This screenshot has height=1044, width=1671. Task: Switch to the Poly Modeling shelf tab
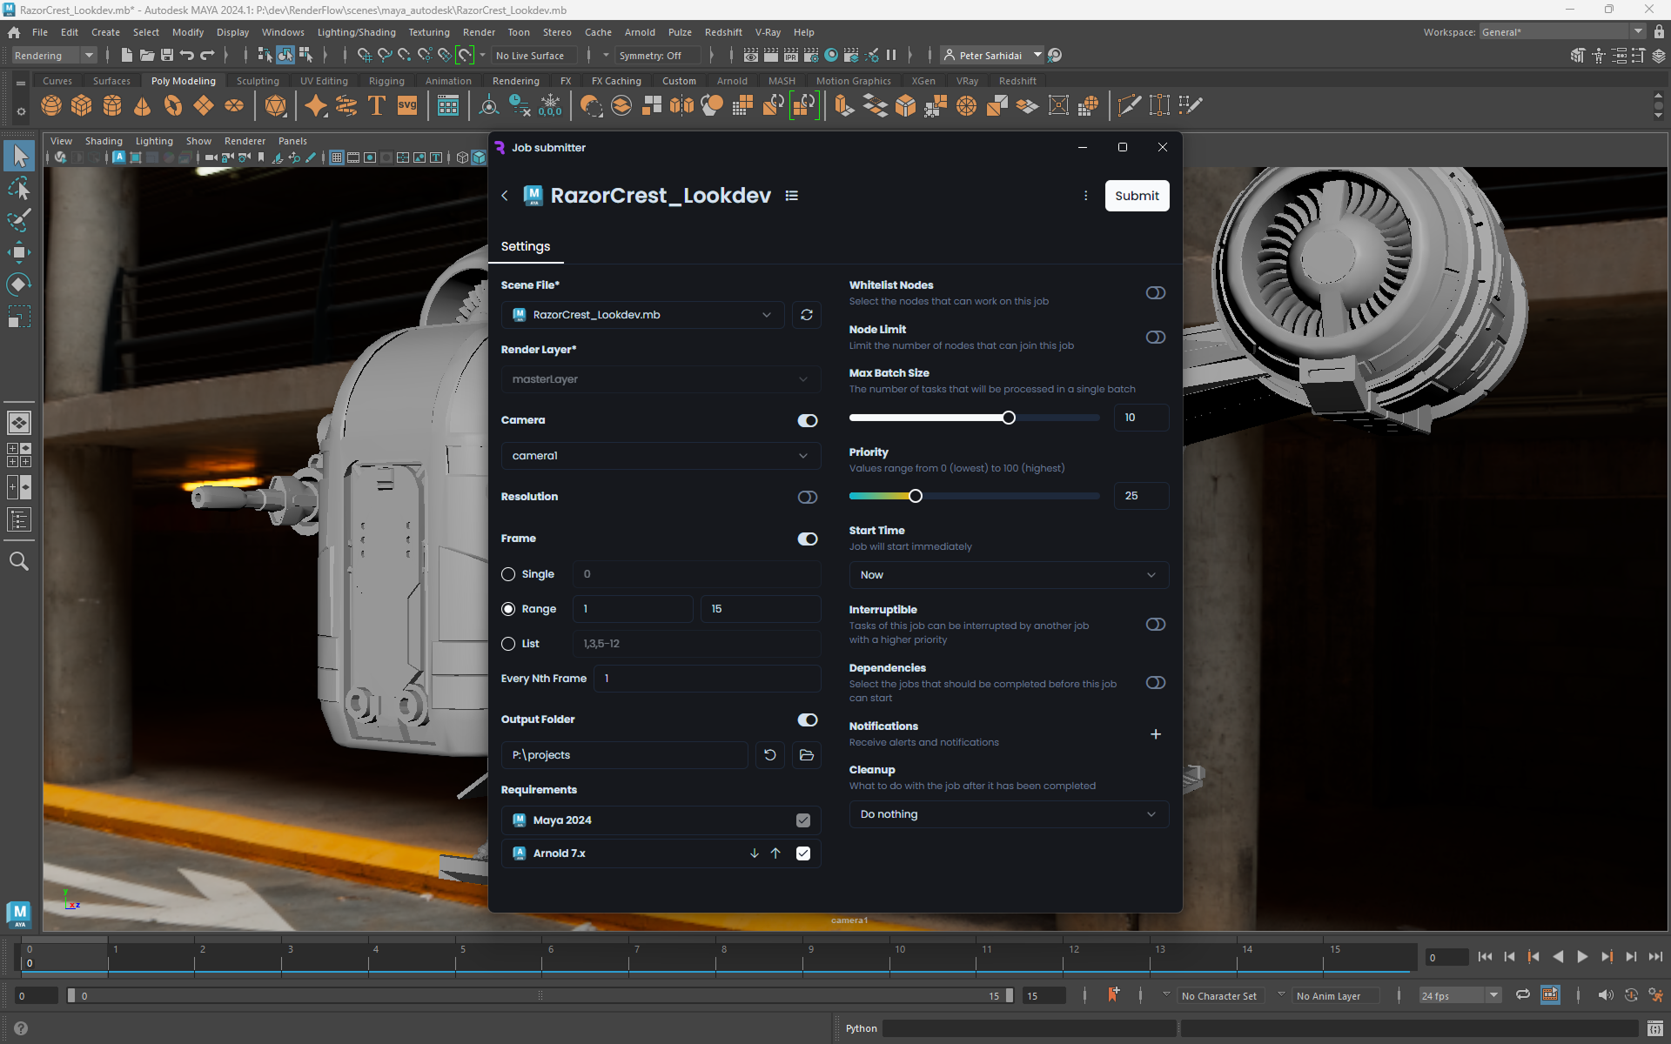(183, 81)
